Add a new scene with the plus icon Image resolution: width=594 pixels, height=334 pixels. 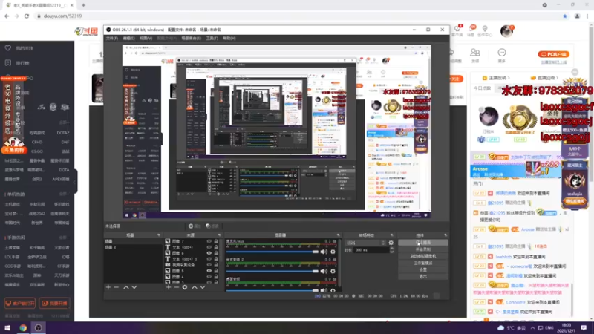click(x=108, y=287)
